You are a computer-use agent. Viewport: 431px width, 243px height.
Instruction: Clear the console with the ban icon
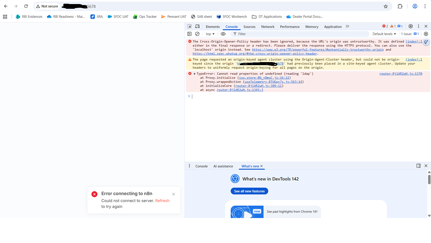tap(197, 34)
